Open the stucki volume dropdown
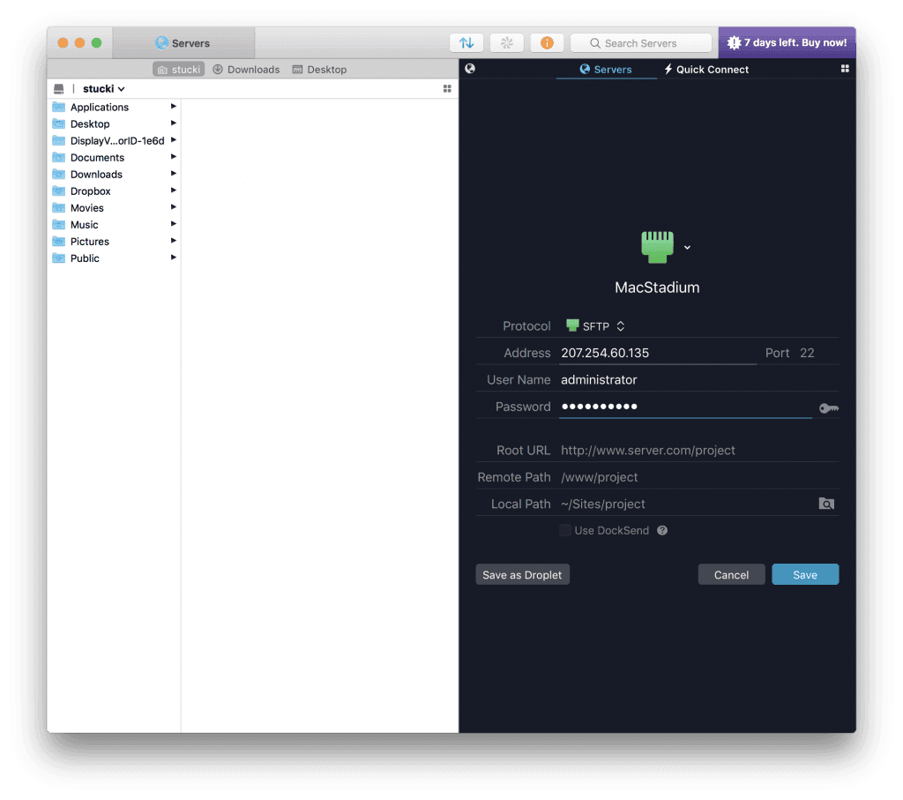The height and width of the screenshot is (800, 903). click(x=103, y=88)
